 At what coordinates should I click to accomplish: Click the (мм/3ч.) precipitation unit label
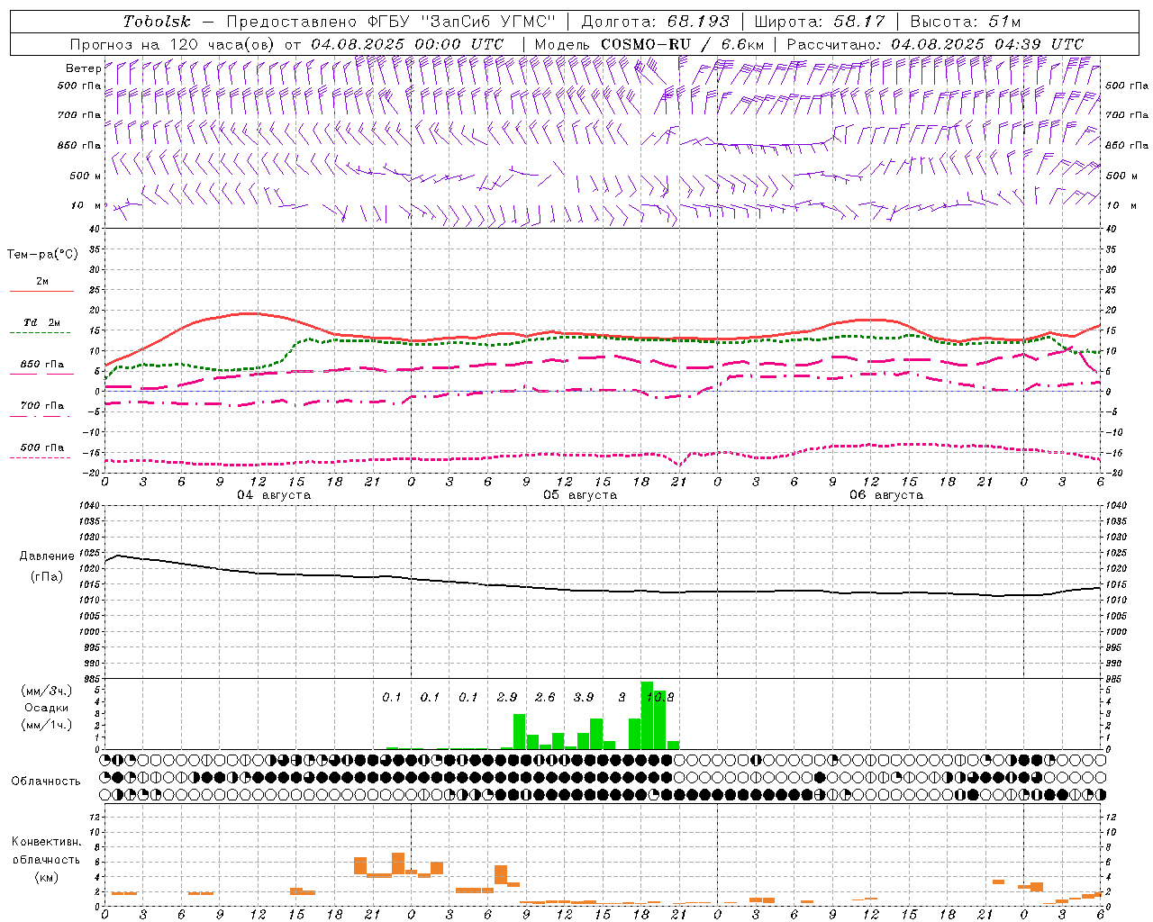(47, 691)
